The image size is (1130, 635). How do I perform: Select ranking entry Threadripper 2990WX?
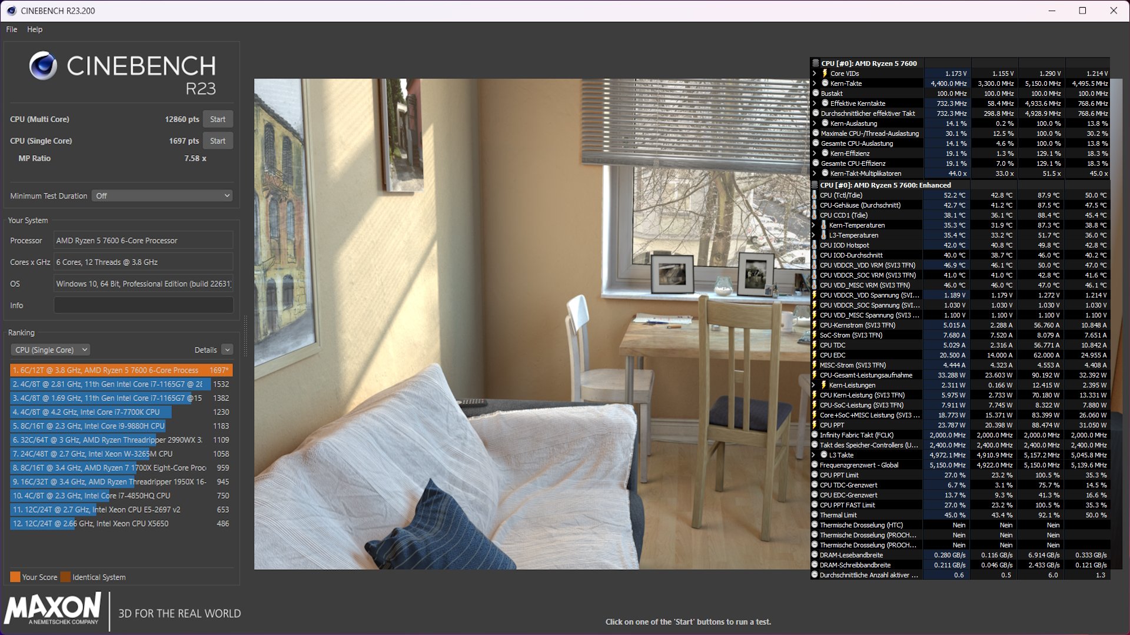click(x=121, y=440)
